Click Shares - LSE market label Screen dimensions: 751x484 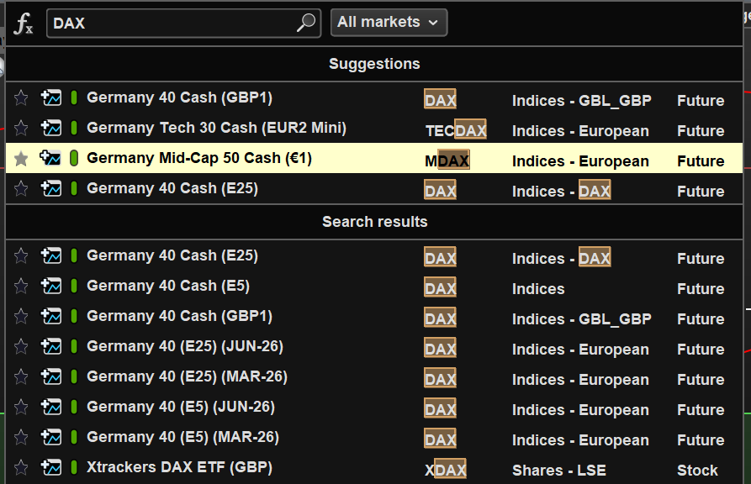tap(559, 470)
